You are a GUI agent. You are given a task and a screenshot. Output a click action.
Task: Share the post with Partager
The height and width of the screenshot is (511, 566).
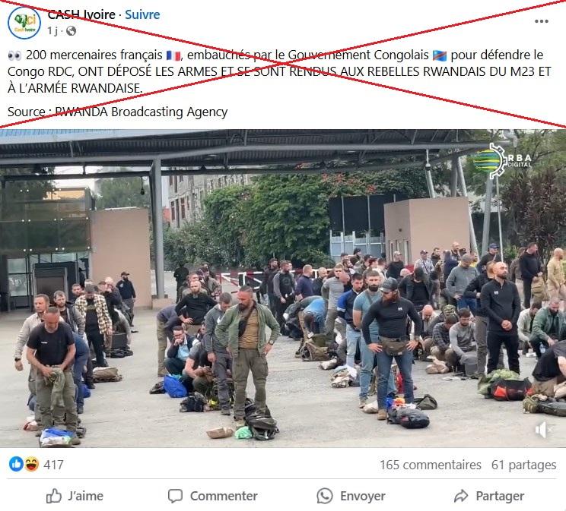point(489,496)
